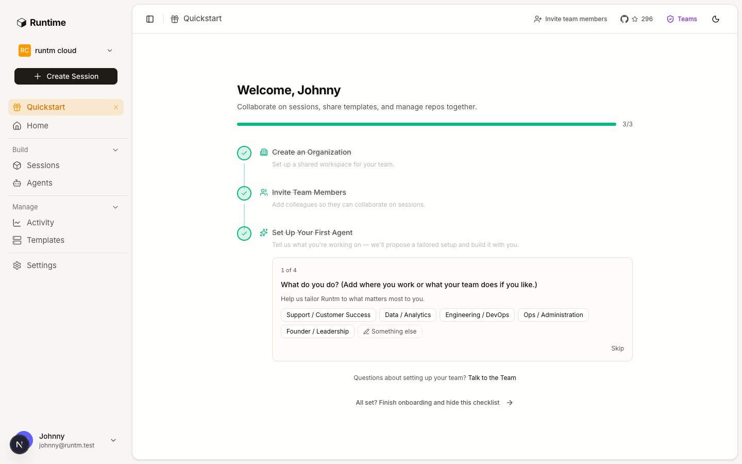Open the Activity page
742x464 pixels.
pos(66,223)
